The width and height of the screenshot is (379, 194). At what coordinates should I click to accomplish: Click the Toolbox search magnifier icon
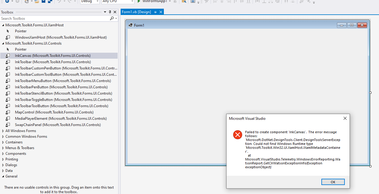(112, 19)
